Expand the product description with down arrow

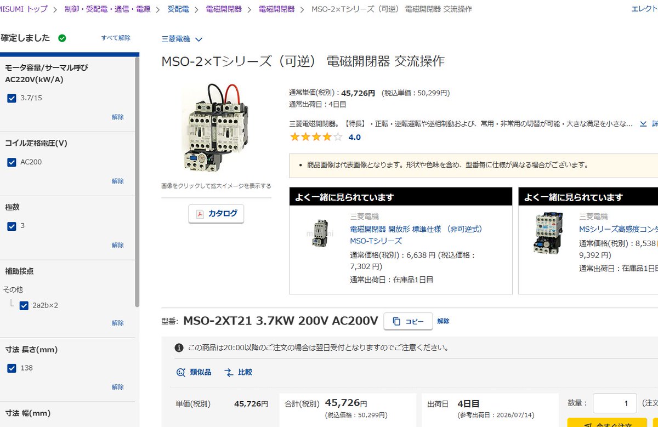pos(644,124)
